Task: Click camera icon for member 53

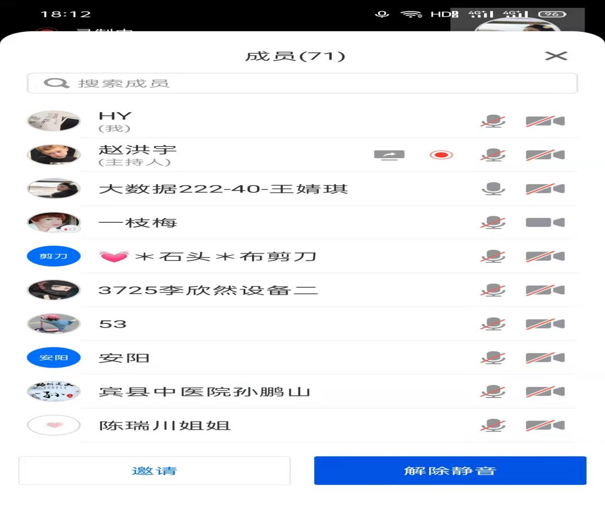Action: point(544,324)
